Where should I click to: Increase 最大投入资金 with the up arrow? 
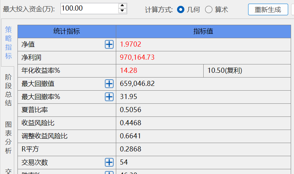point(122,6)
